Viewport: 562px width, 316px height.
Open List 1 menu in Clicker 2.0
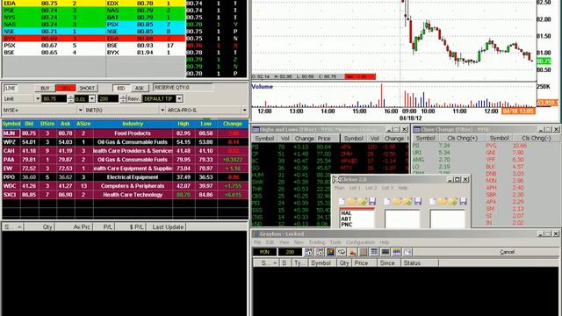click(x=355, y=188)
